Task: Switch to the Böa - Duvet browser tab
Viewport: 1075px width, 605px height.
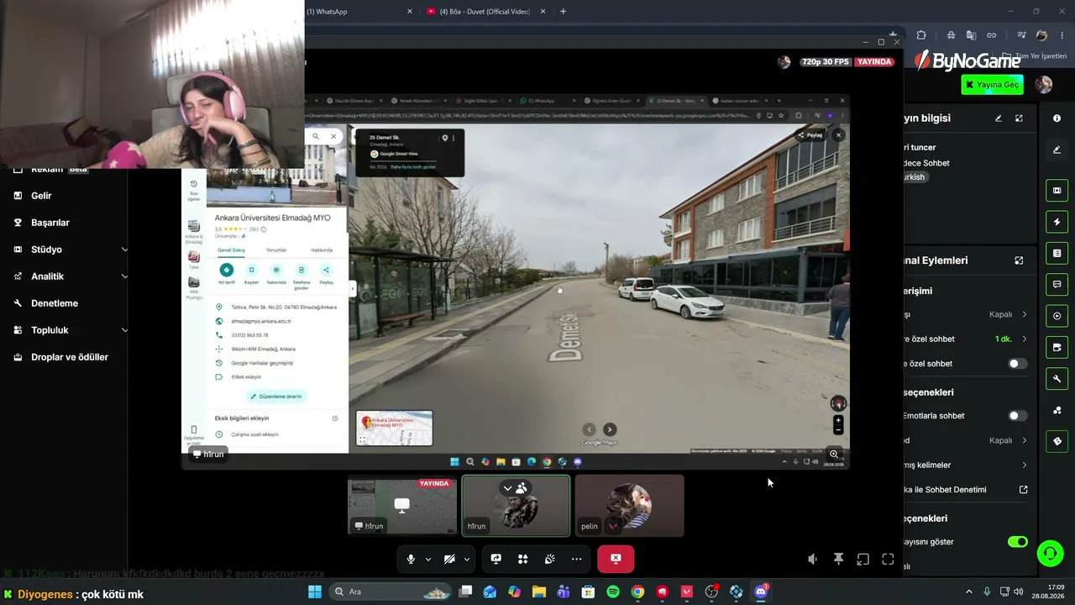Action: pos(486,12)
